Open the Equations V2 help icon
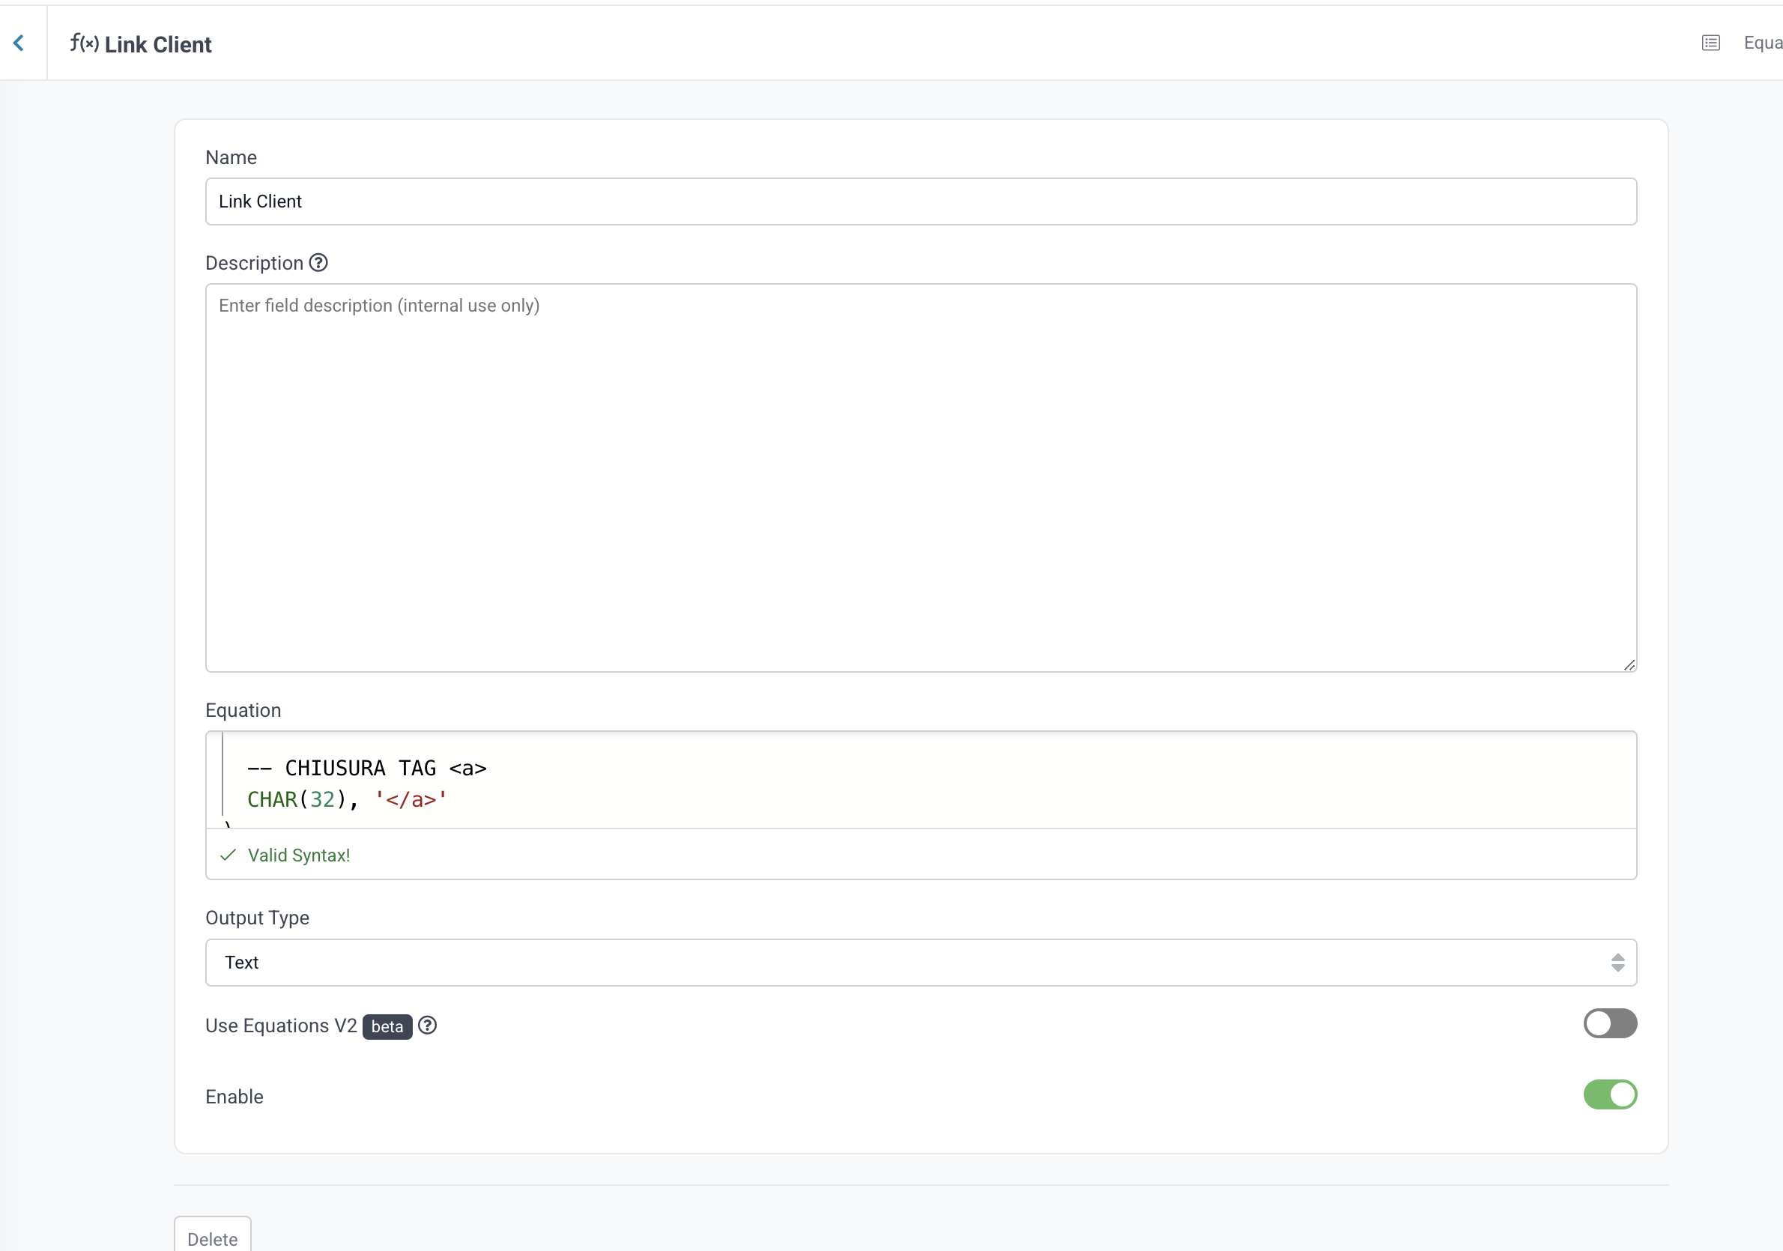The height and width of the screenshot is (1251, 1783). pyautogui.click(x=427, y=1025)
